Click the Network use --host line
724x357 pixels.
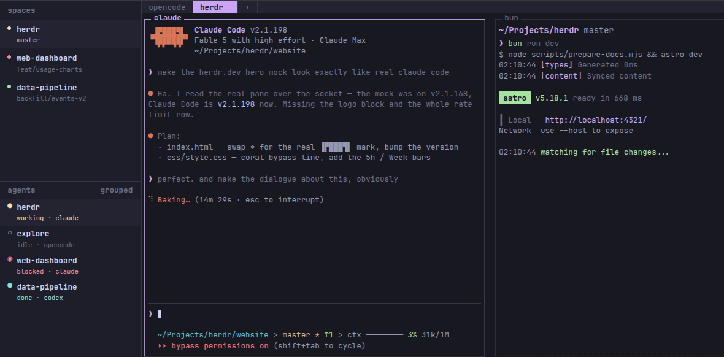566,131
